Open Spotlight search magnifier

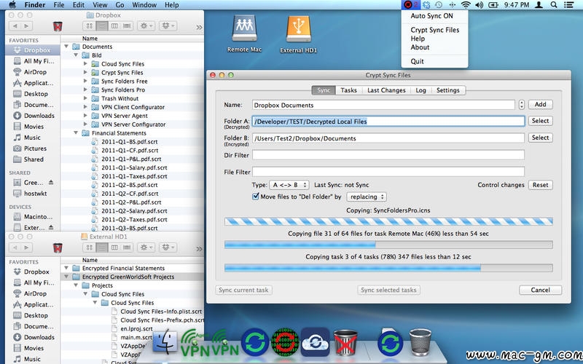(x=554, y=5)
